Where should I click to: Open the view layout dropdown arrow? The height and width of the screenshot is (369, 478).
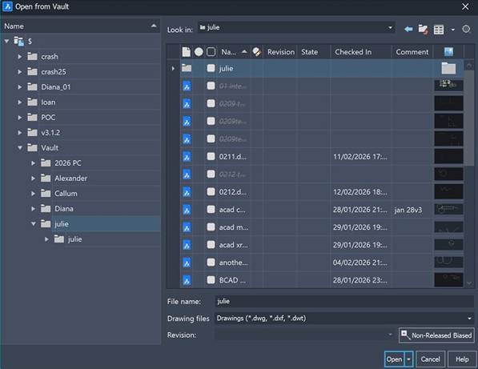click(x=453, y=30)
